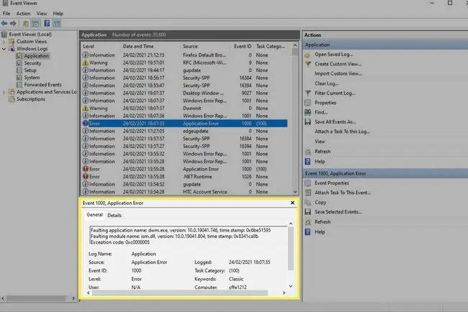This screenshot has width=468, height=312.
Task: Click the Forward arrow toolbar icon
Action: tap(13, 23)
